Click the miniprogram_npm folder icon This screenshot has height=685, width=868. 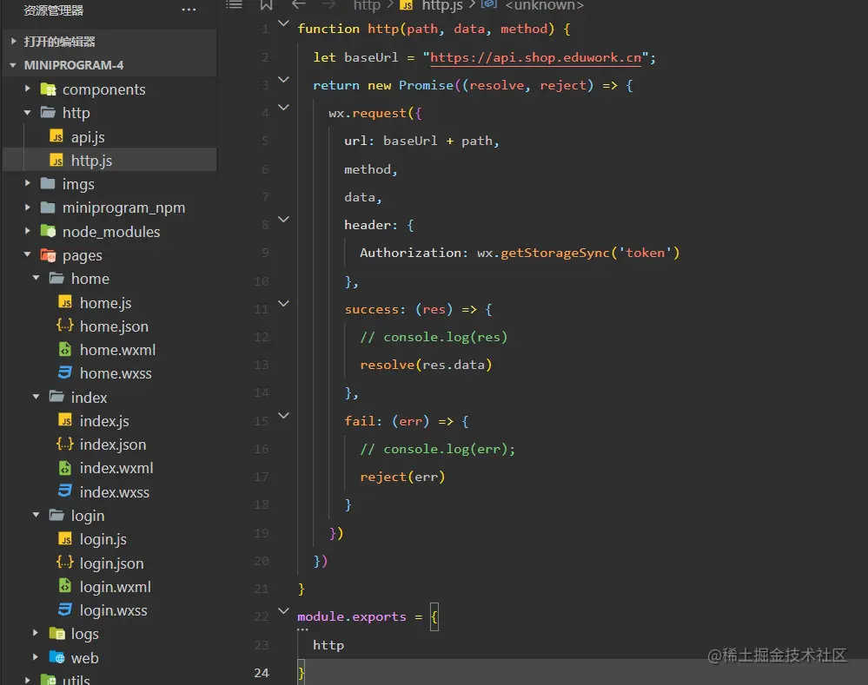pyautogui.click(x=48, y=207)
